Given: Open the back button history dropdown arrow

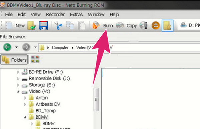Looking at the screenshot, I should click(x=16, y=47).
